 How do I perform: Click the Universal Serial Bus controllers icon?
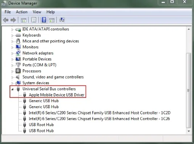click(18, 89)
